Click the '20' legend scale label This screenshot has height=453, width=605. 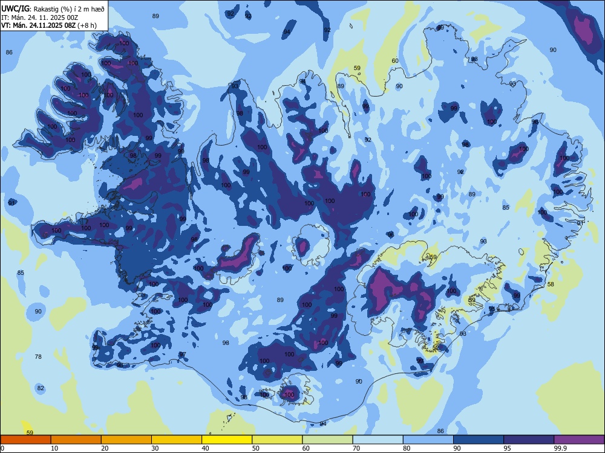pos(105,448)
